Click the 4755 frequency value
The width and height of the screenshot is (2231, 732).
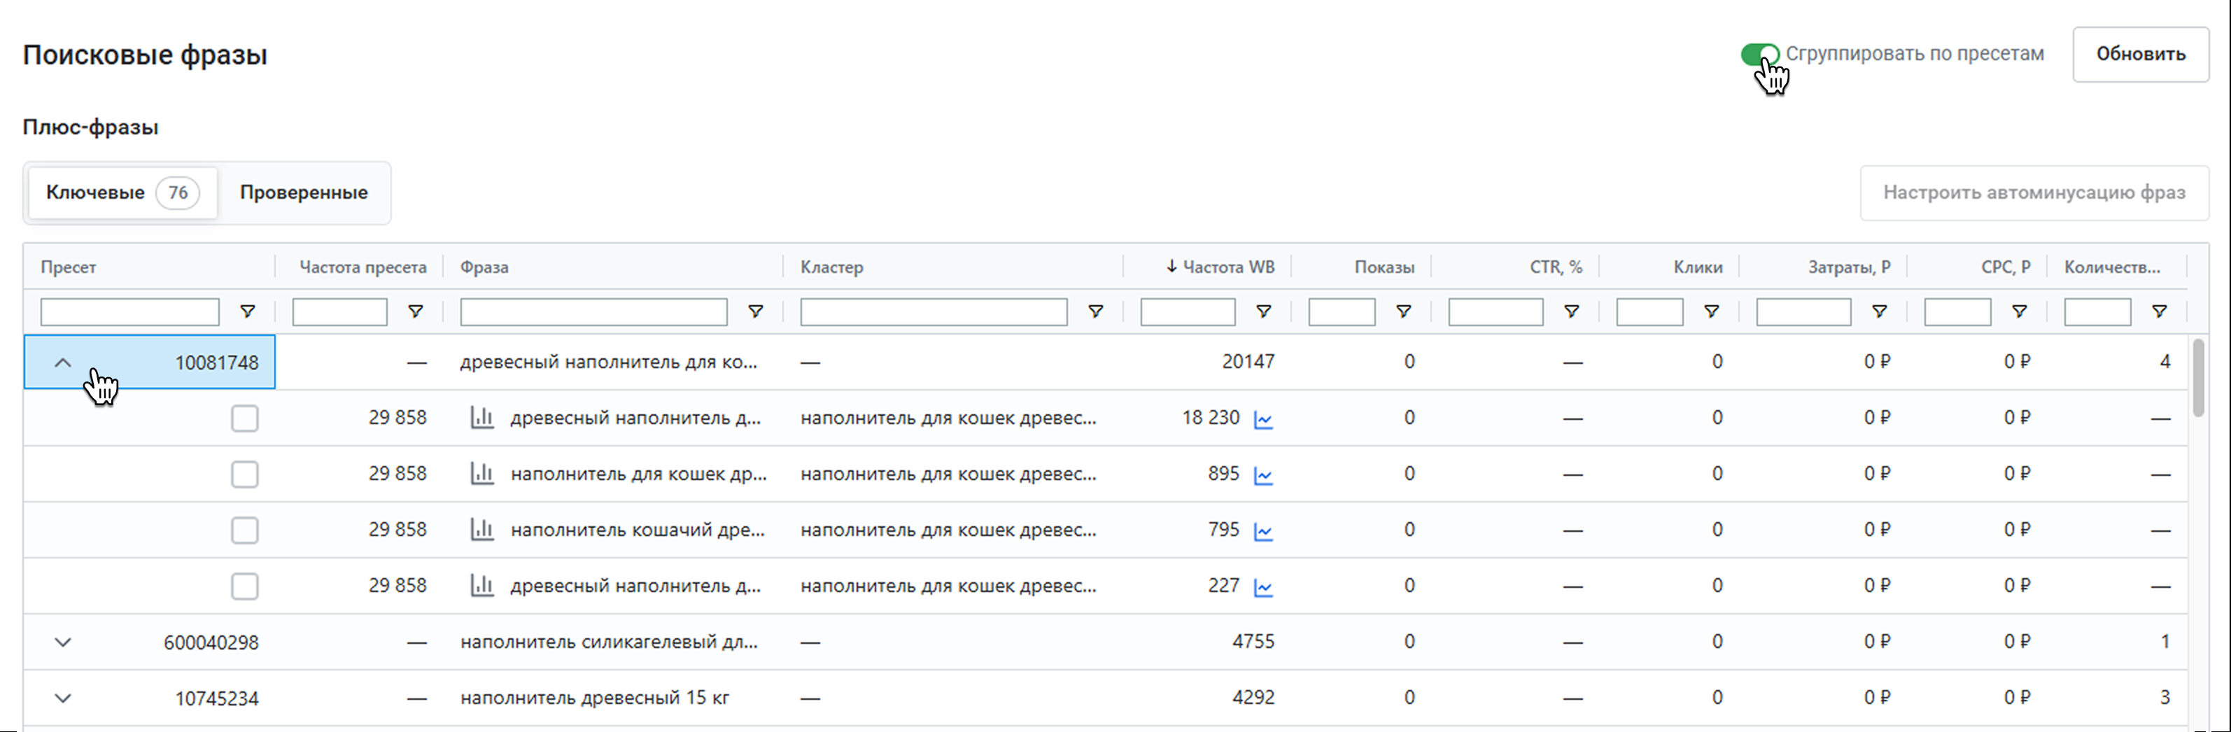click(x=1253, y=641)
